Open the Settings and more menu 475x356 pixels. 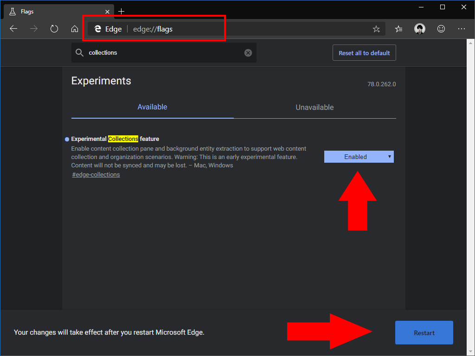(462, 29)
